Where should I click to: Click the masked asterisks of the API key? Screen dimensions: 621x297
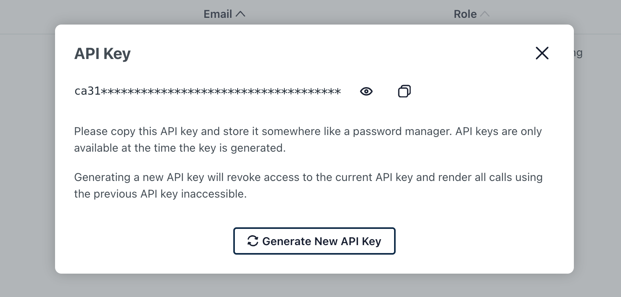coord(221,92)
